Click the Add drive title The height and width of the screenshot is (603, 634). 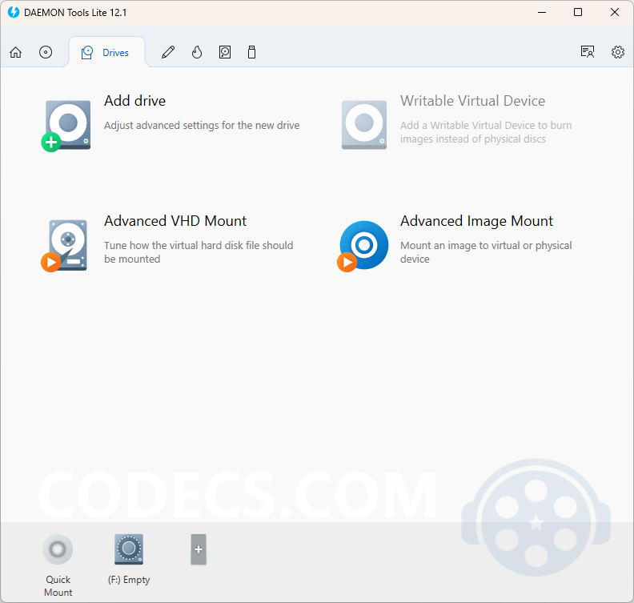click(135, 101)
